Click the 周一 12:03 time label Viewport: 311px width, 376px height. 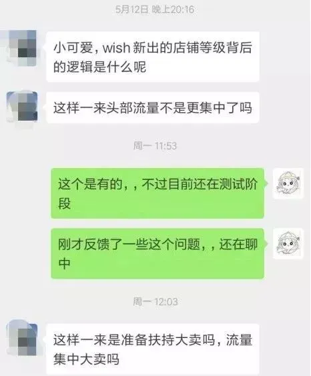(155, 301)
